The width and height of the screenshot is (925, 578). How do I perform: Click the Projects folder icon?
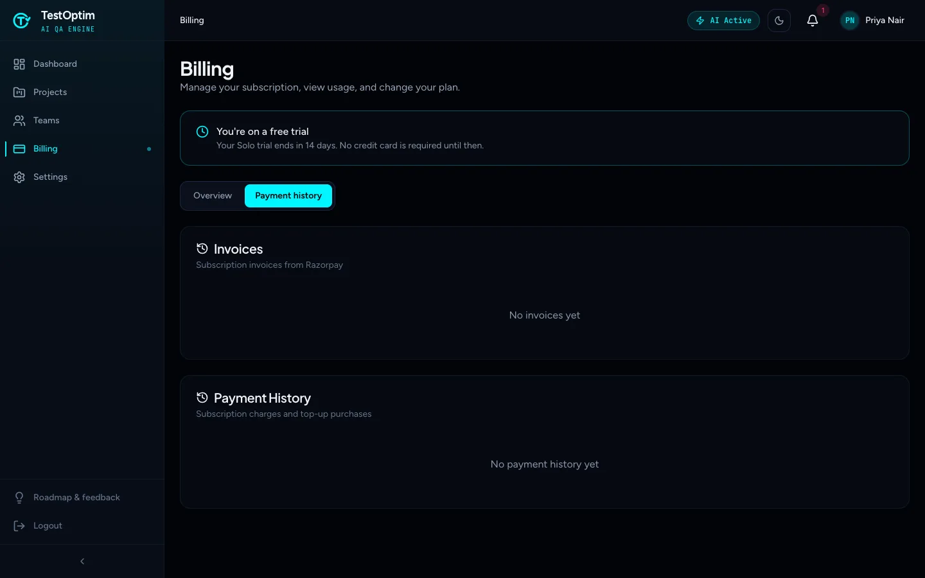(x=19, y=92)
